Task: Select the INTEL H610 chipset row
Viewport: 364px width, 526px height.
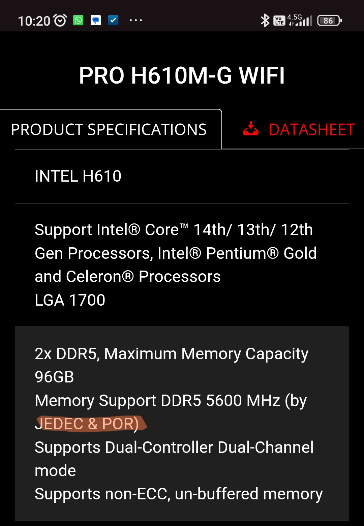Action: click(x=182, y=176)
